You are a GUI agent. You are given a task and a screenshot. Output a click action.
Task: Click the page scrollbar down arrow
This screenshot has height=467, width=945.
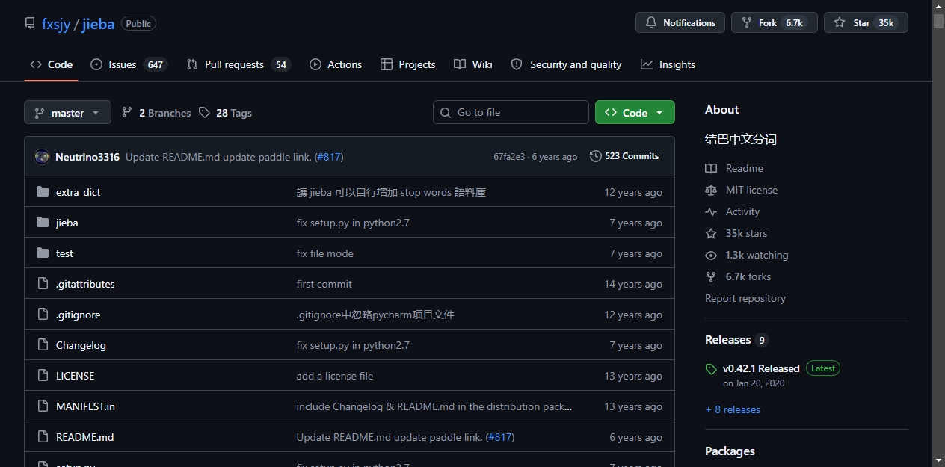938,460
